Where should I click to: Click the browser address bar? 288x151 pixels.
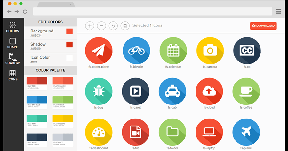tap(152, 11)
